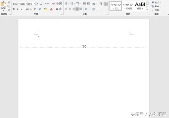
Task: Select the Format Painter brush
Action: tap(9, 10)
